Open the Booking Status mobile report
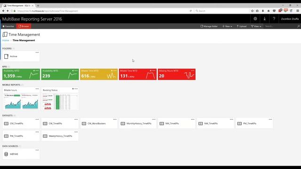The height and width of the screenshot is (169, 301). tap(60, 99)
